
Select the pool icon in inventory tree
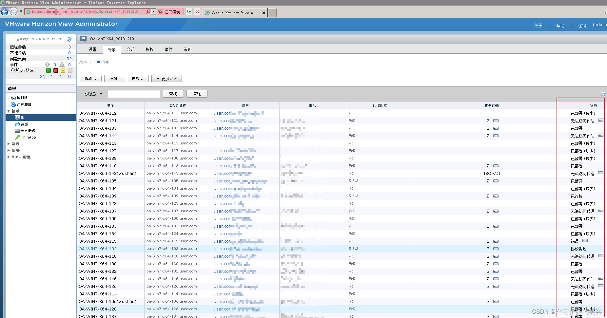pos(17,117)
